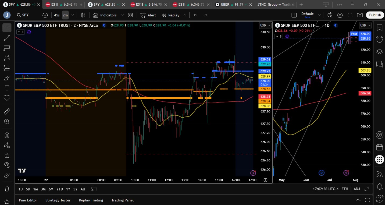Open USD currency dropdown on 2-minute chart
Image resolution: width=385 pixels, height=205 pixels.
(265, 26)
